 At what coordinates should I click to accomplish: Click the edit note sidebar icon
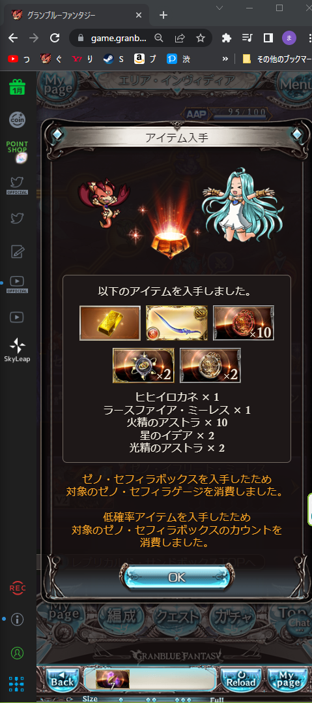point(17,251)
